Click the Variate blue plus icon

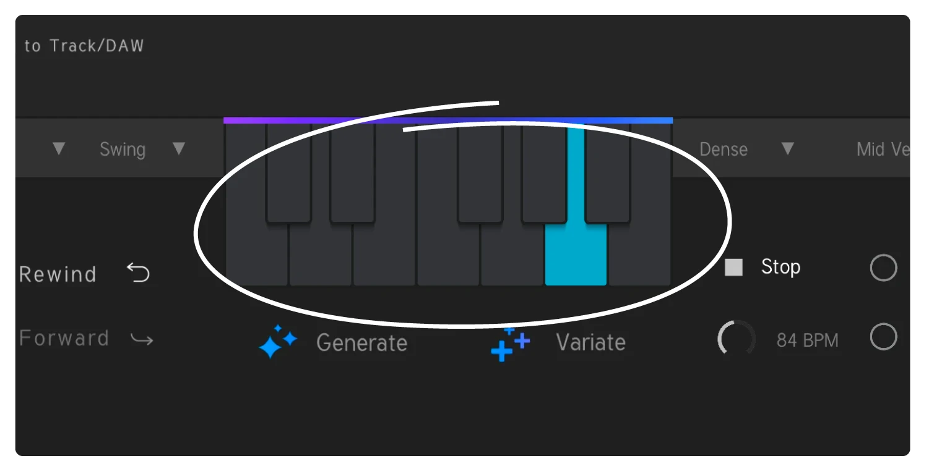509,344
